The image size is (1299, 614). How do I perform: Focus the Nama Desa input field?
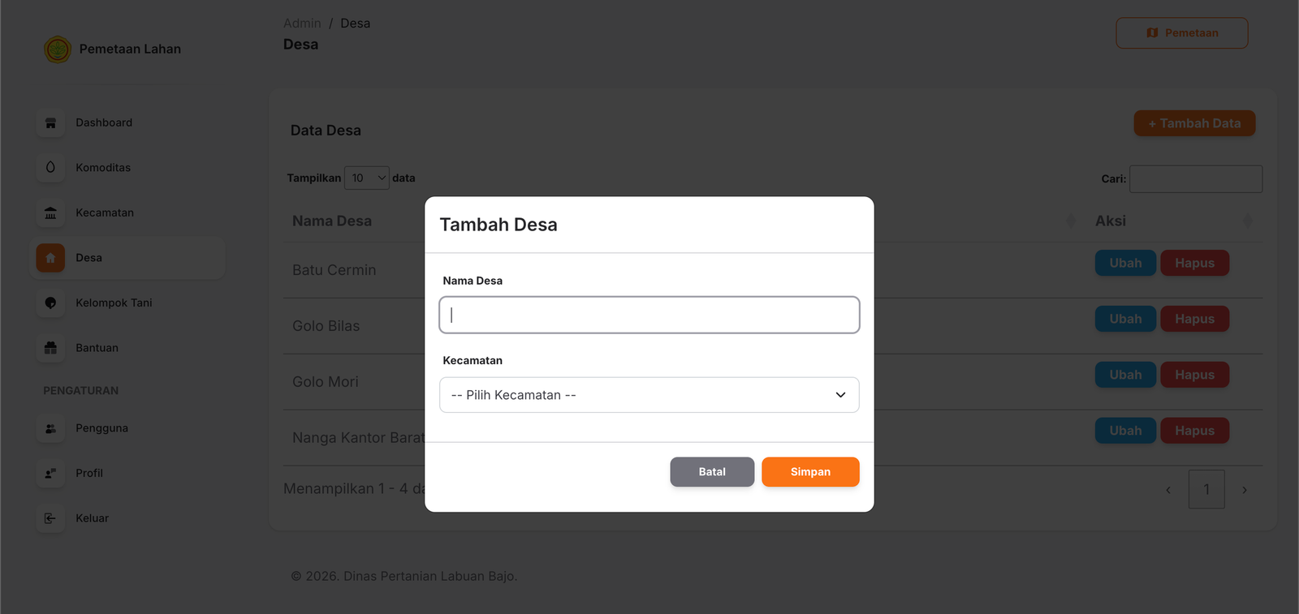click(x=649, y=315)
